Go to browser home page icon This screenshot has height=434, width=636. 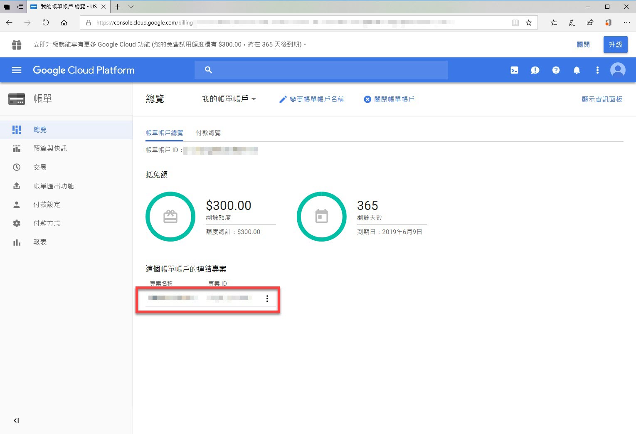[64, 23]
